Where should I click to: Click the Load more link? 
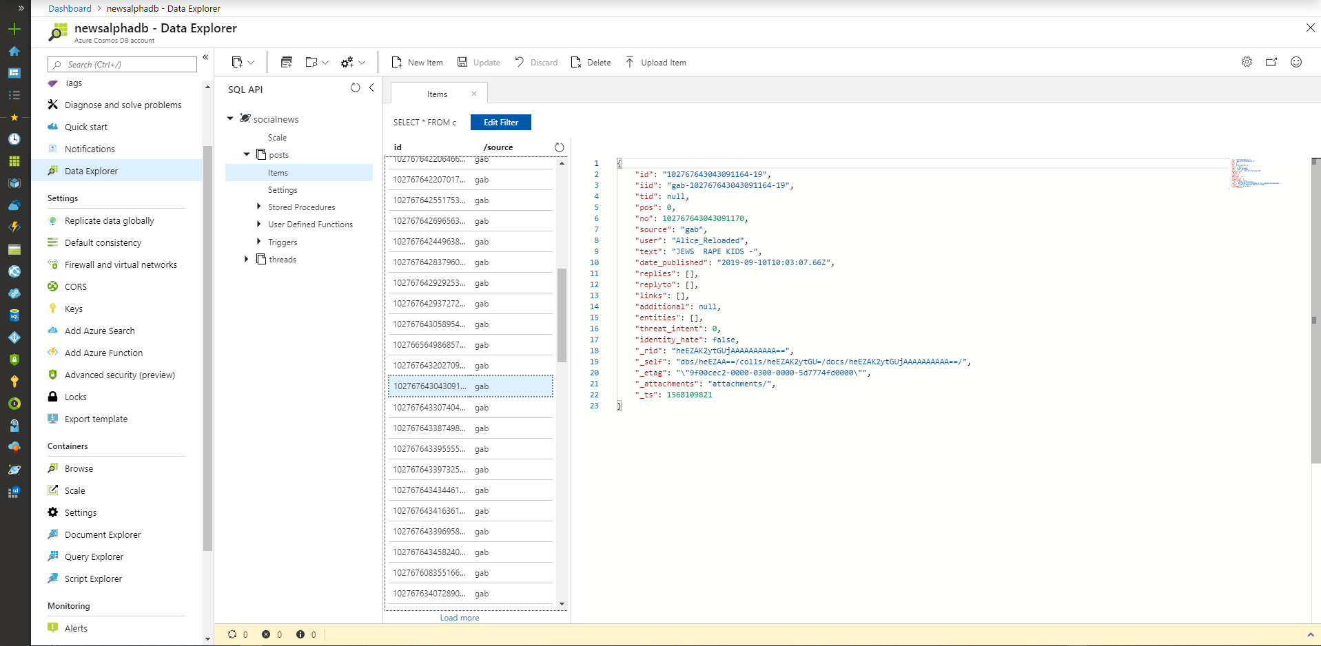(460, 618)
